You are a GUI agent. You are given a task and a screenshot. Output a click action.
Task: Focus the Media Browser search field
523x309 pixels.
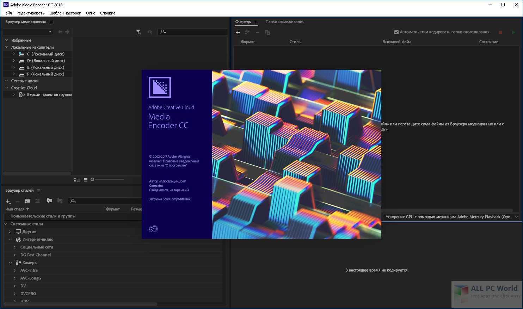[x=193, y=32]
